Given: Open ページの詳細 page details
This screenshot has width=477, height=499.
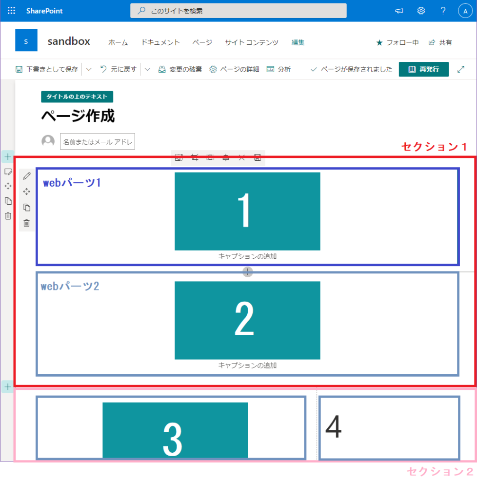Looking at the screenshot, I should coord(234,69).
